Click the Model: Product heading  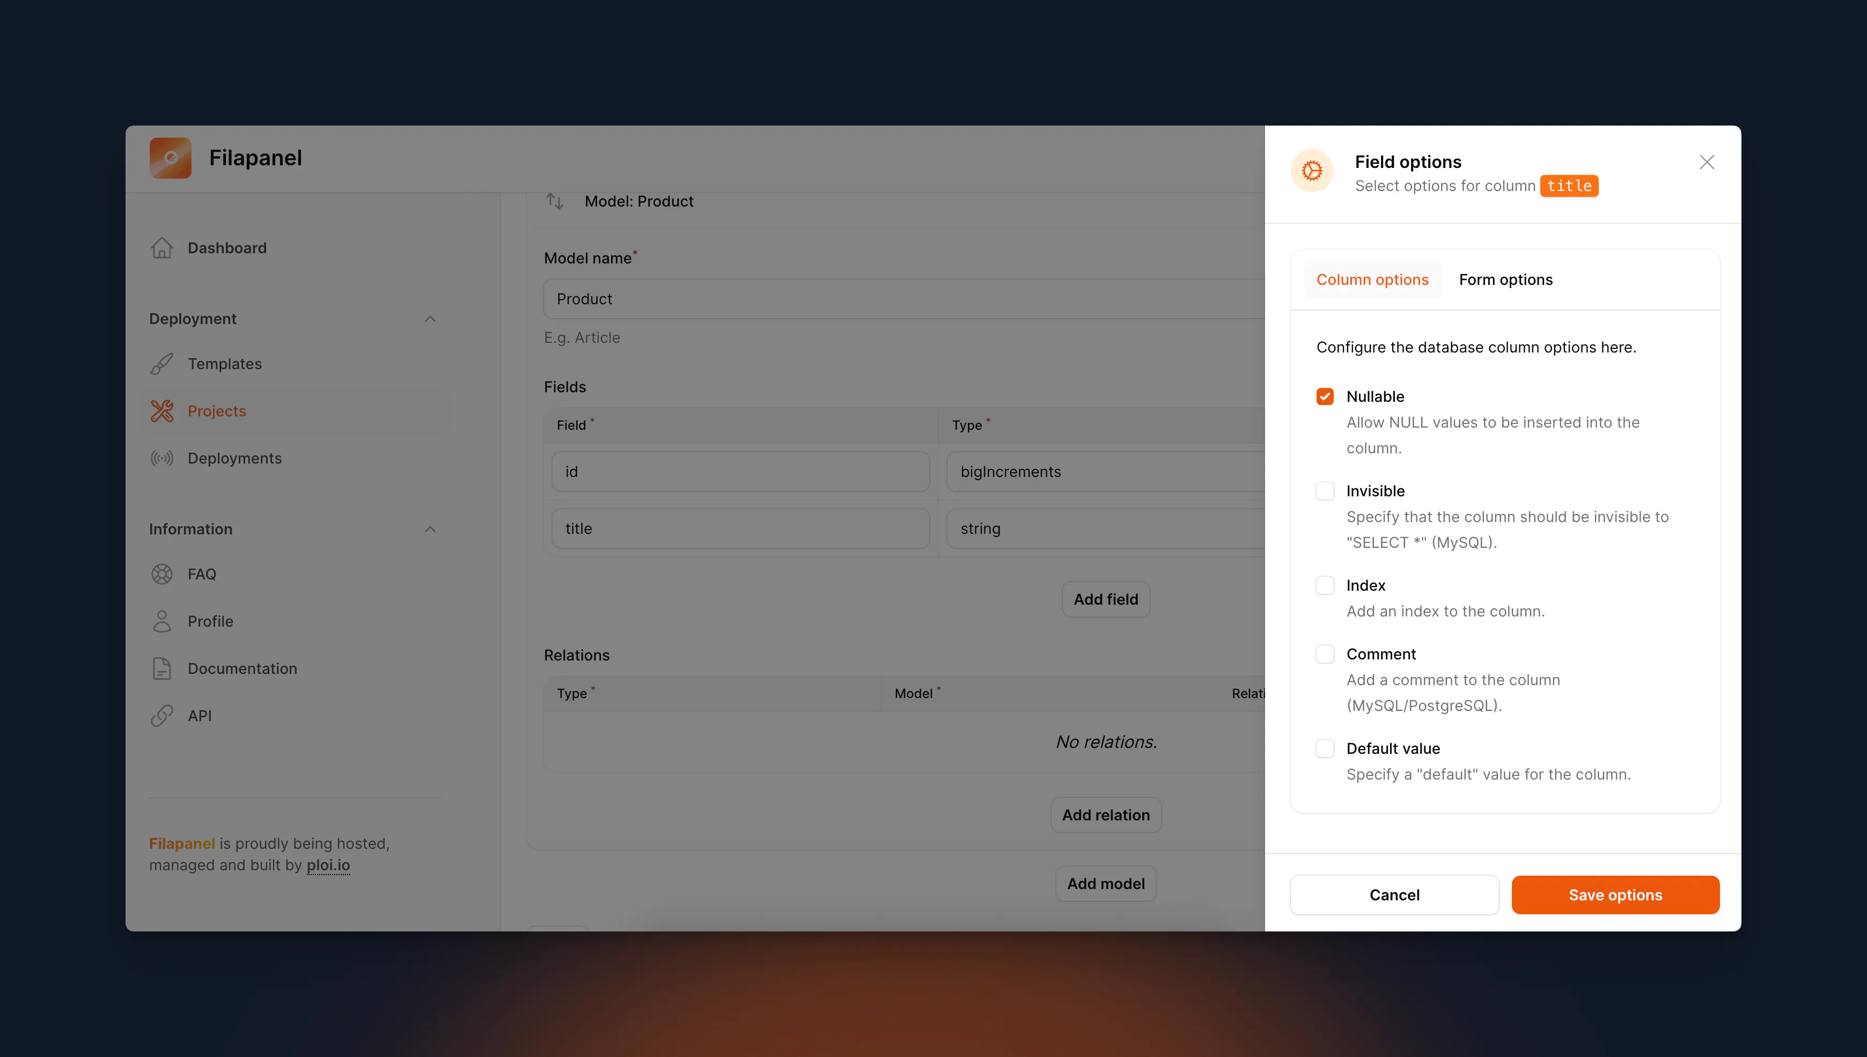click(x=639, y=201)
